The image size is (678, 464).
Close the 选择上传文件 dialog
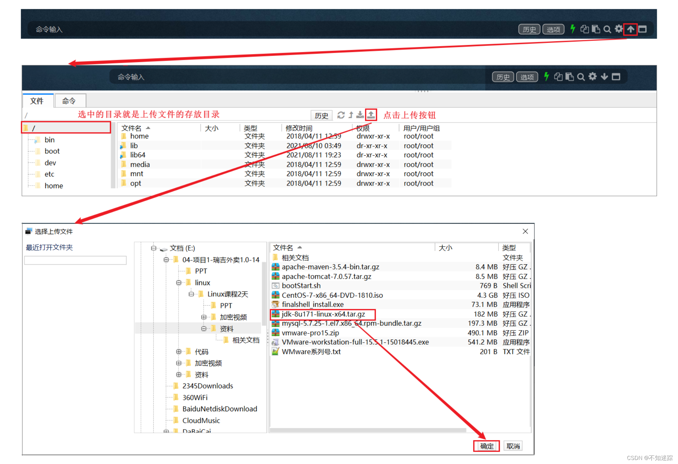525,231
